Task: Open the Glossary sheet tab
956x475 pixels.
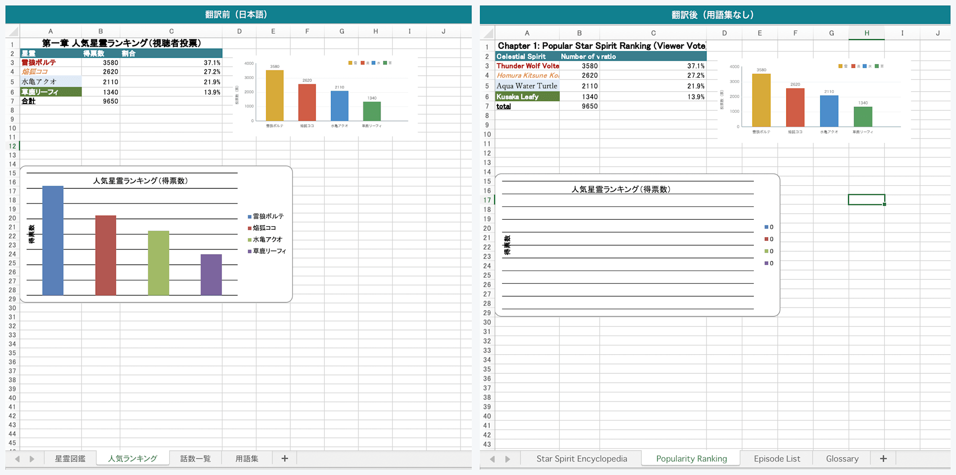Action: click(x=842, y=458)
